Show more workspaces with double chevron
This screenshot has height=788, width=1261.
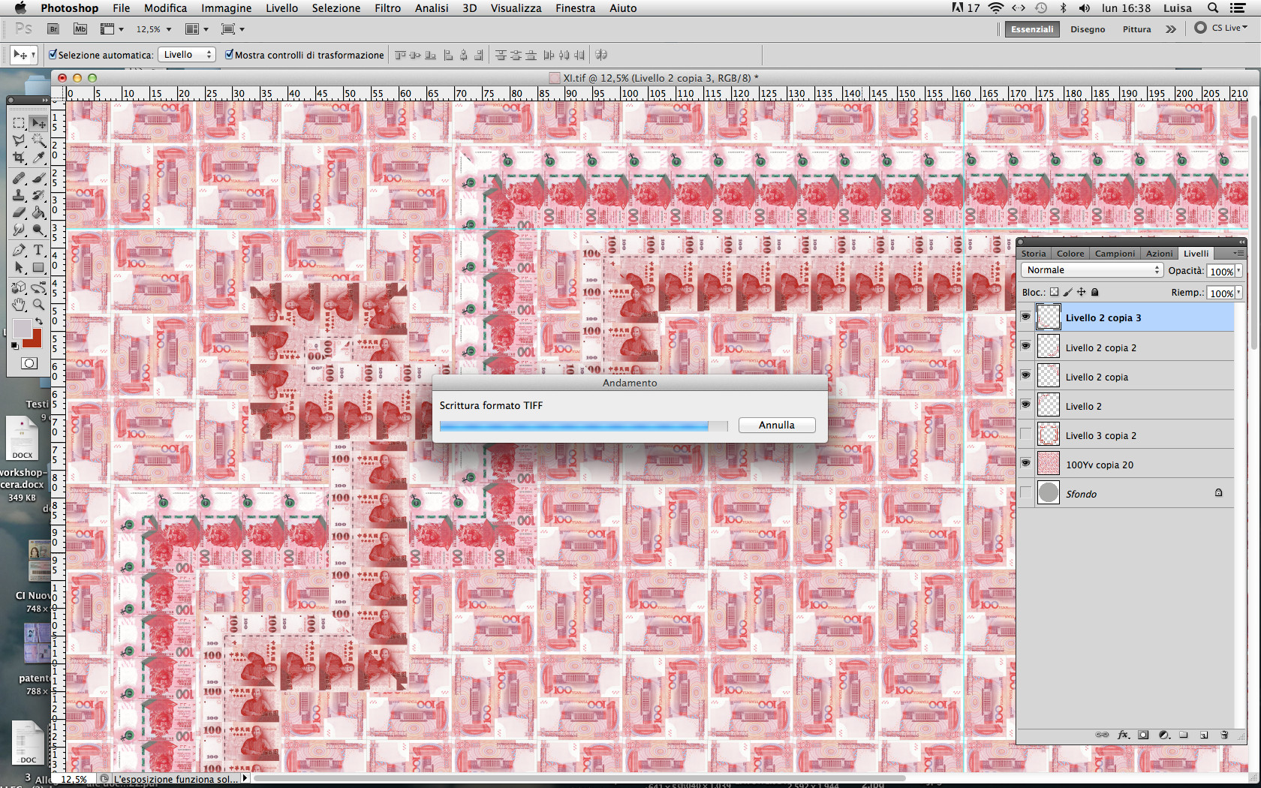click(1171, 29)
